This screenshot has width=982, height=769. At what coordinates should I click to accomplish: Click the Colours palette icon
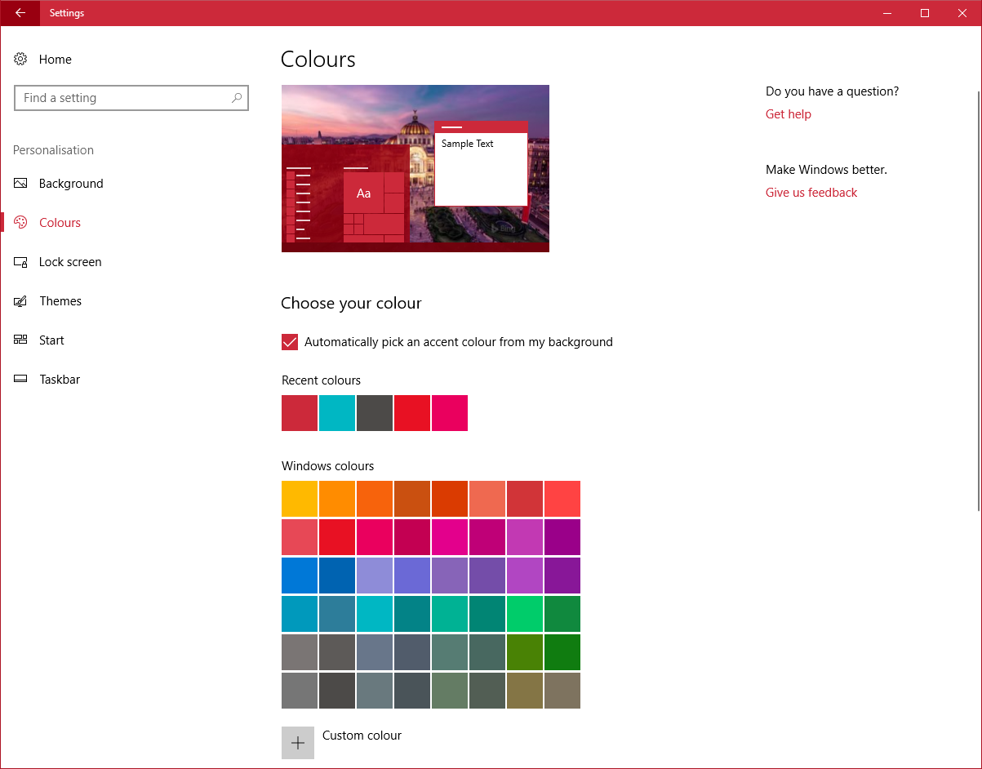click(21, 222)
